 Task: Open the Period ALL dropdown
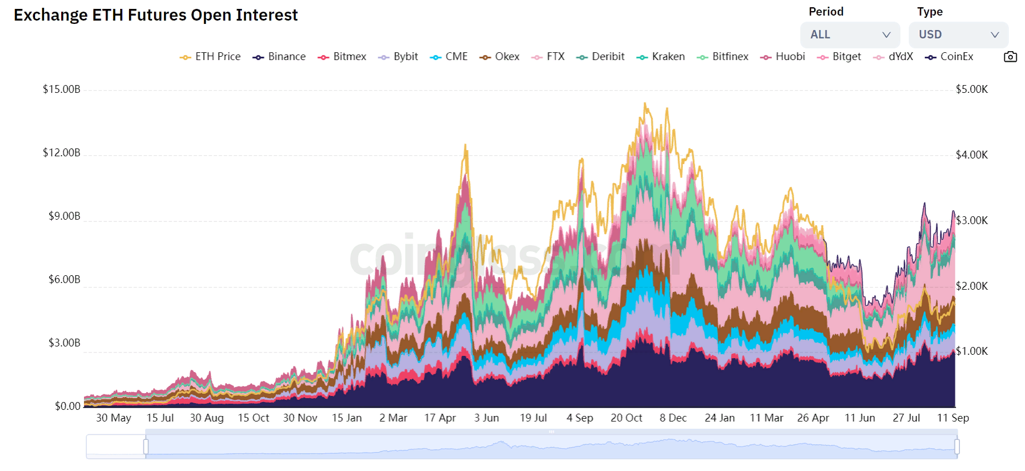click(x=849, y=34)
